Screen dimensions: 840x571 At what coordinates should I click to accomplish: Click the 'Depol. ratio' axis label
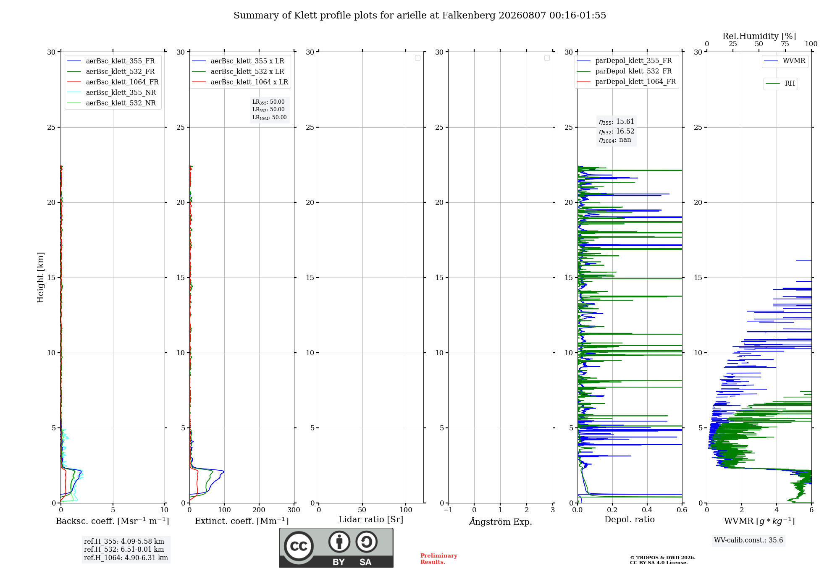point(630,520)
